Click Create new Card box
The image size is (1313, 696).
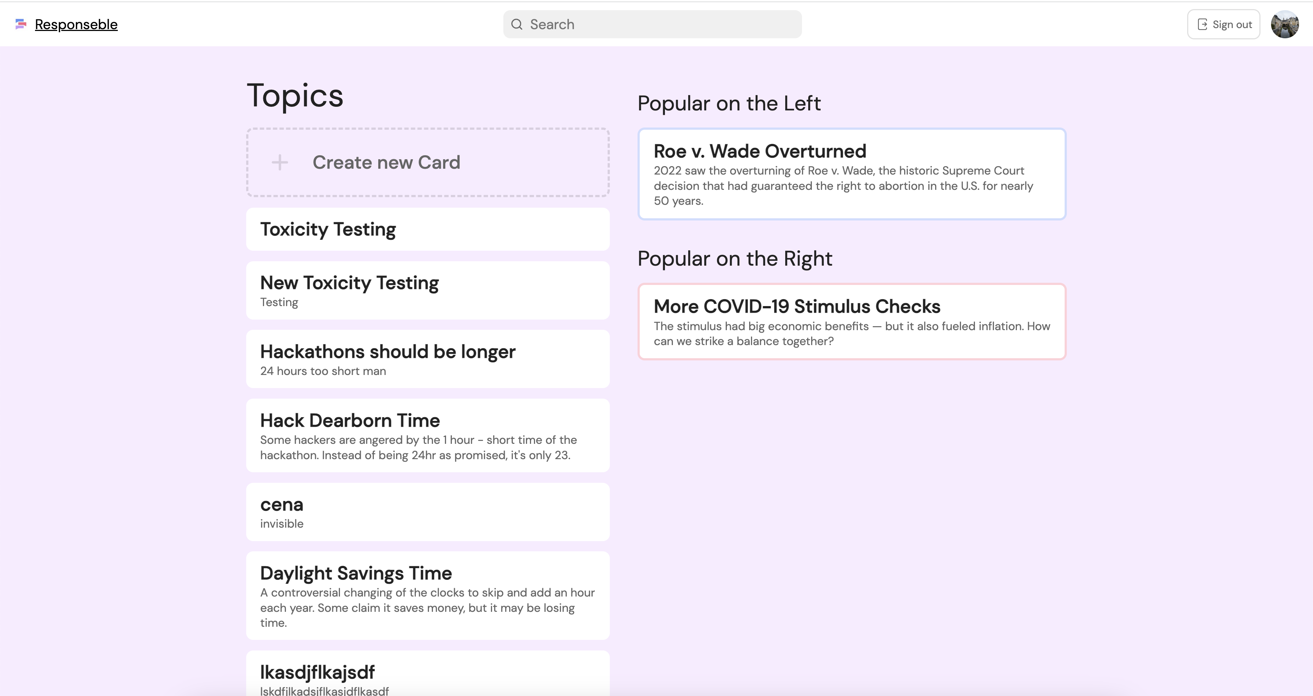tap(428, 163)
